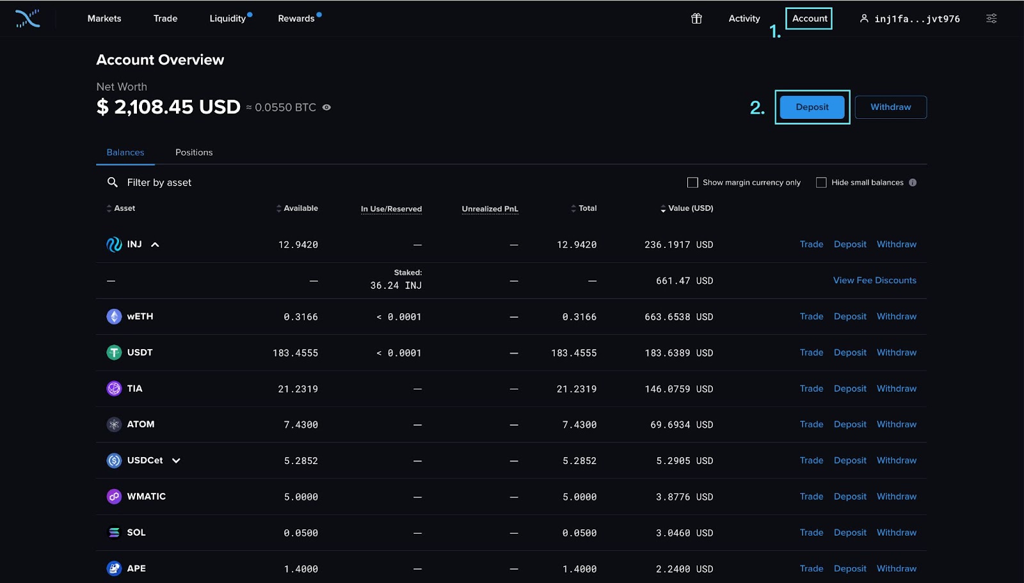Click the SOL token icon
Screen dimensions: 1024x583
pos(114,532)
